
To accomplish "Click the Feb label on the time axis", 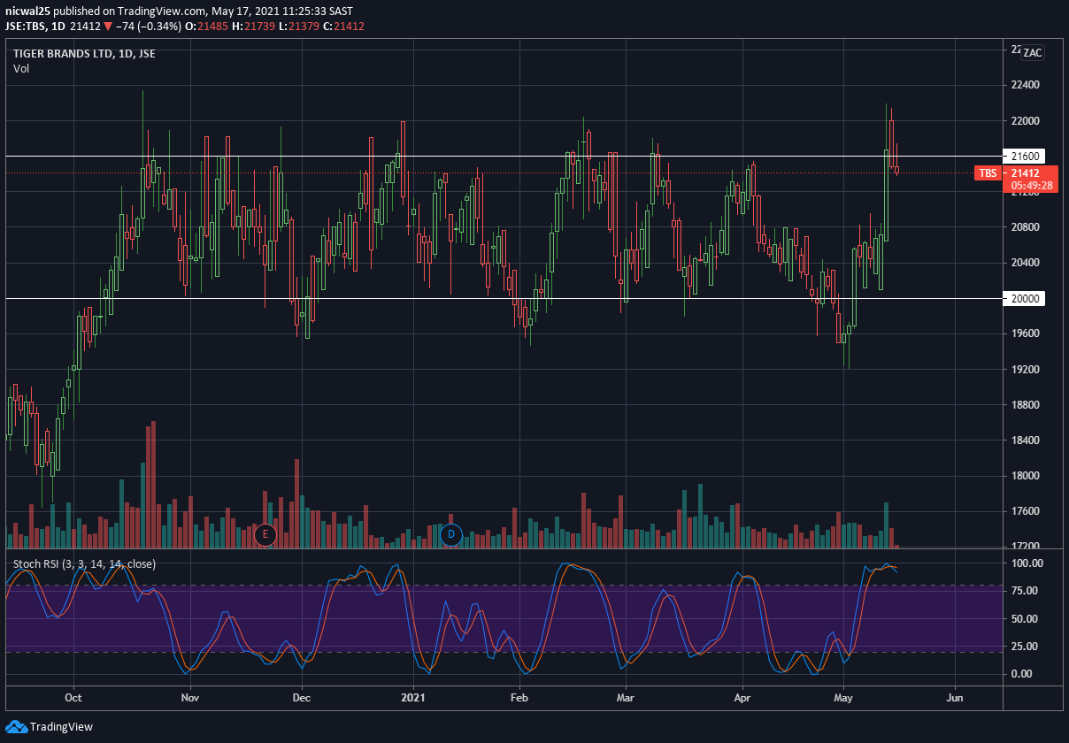I will tap(519, 697).
